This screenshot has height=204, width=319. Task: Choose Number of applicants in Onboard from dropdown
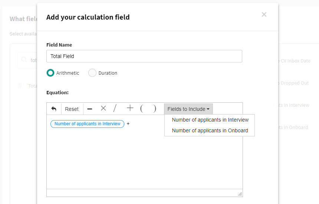pos(210,130)
